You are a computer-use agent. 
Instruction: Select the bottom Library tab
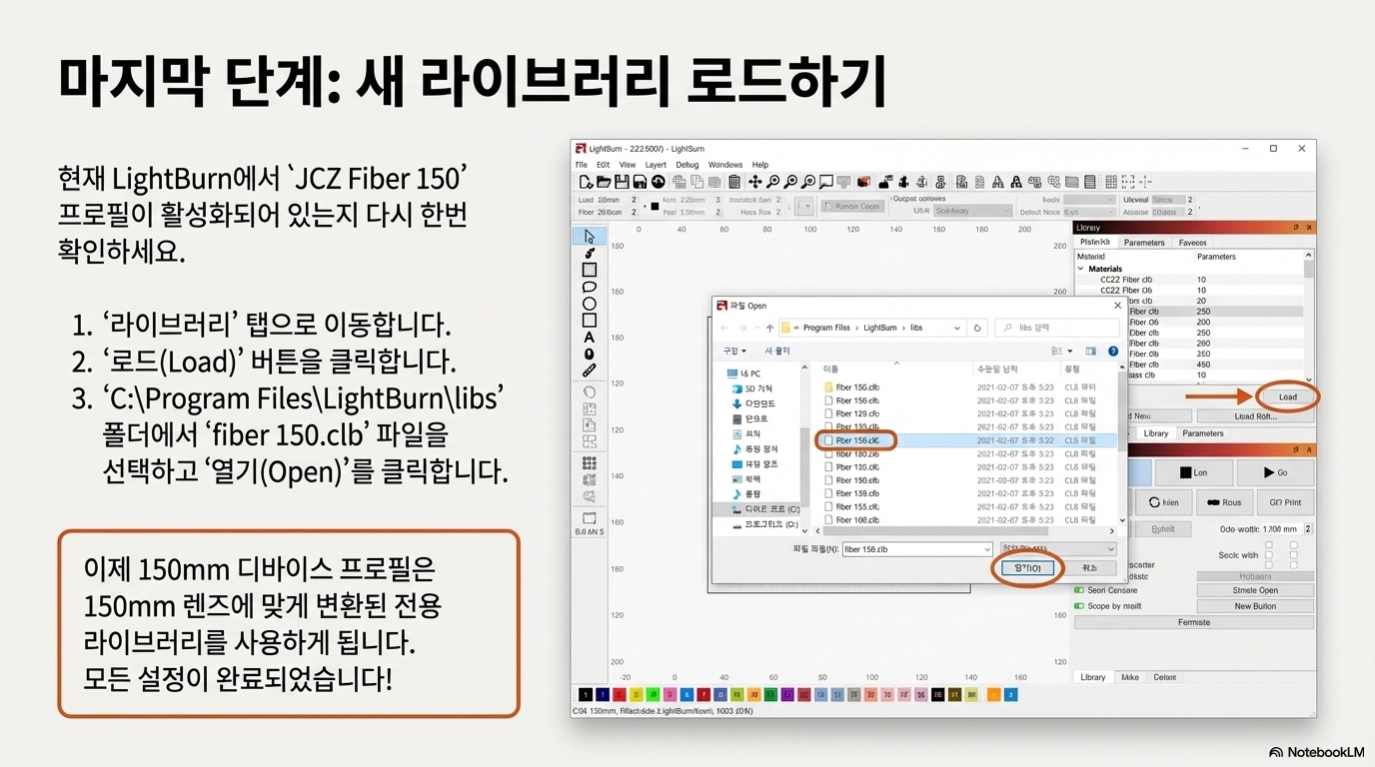pyautogui.click(x=1093, y=677)
